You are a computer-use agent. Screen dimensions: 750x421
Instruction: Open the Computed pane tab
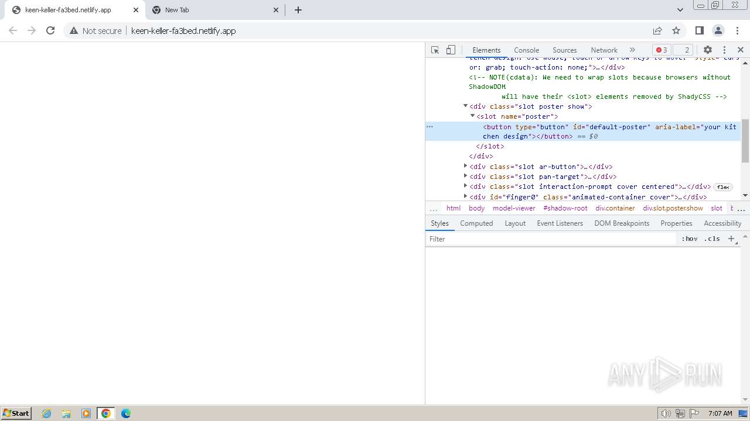click(x=476, y=223)
